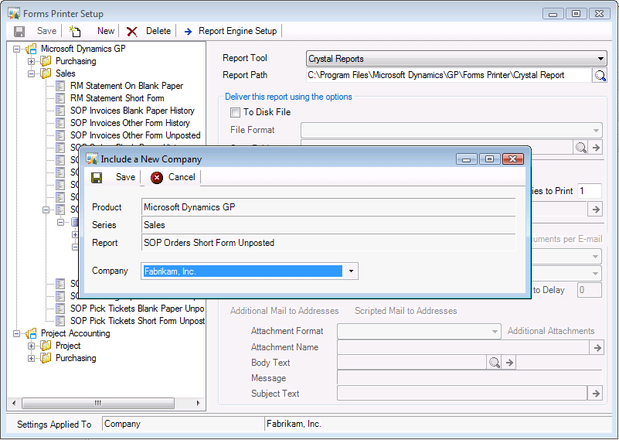The width and height of the screenshot is (619, 440).
Task: Enable the To Disk File checkbox
Action: point(236,113)
